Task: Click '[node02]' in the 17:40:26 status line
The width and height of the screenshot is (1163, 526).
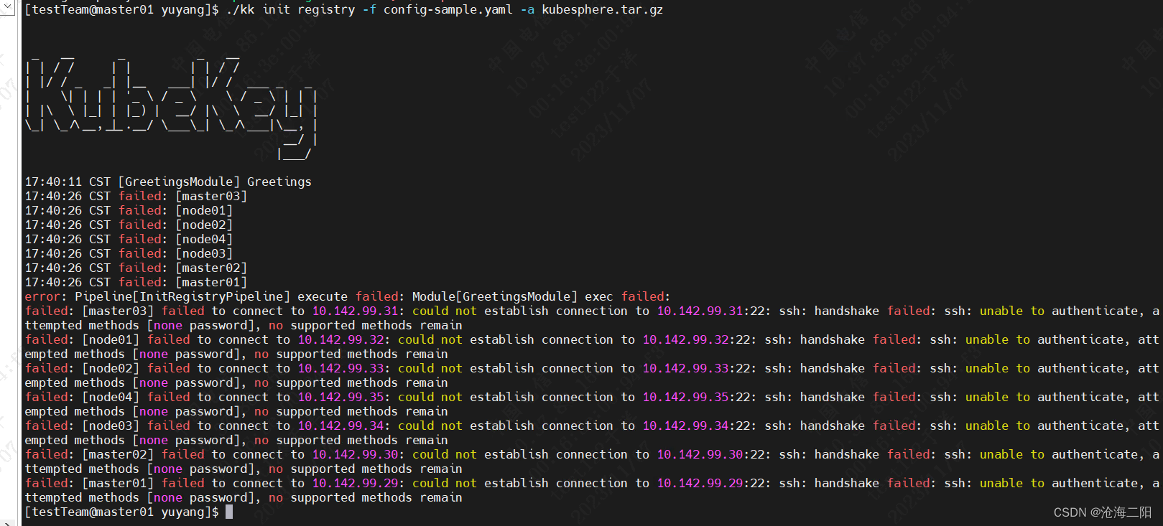Action: pos(204,225)
